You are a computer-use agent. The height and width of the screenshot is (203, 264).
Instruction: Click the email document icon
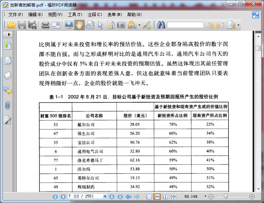pos(56,25)
